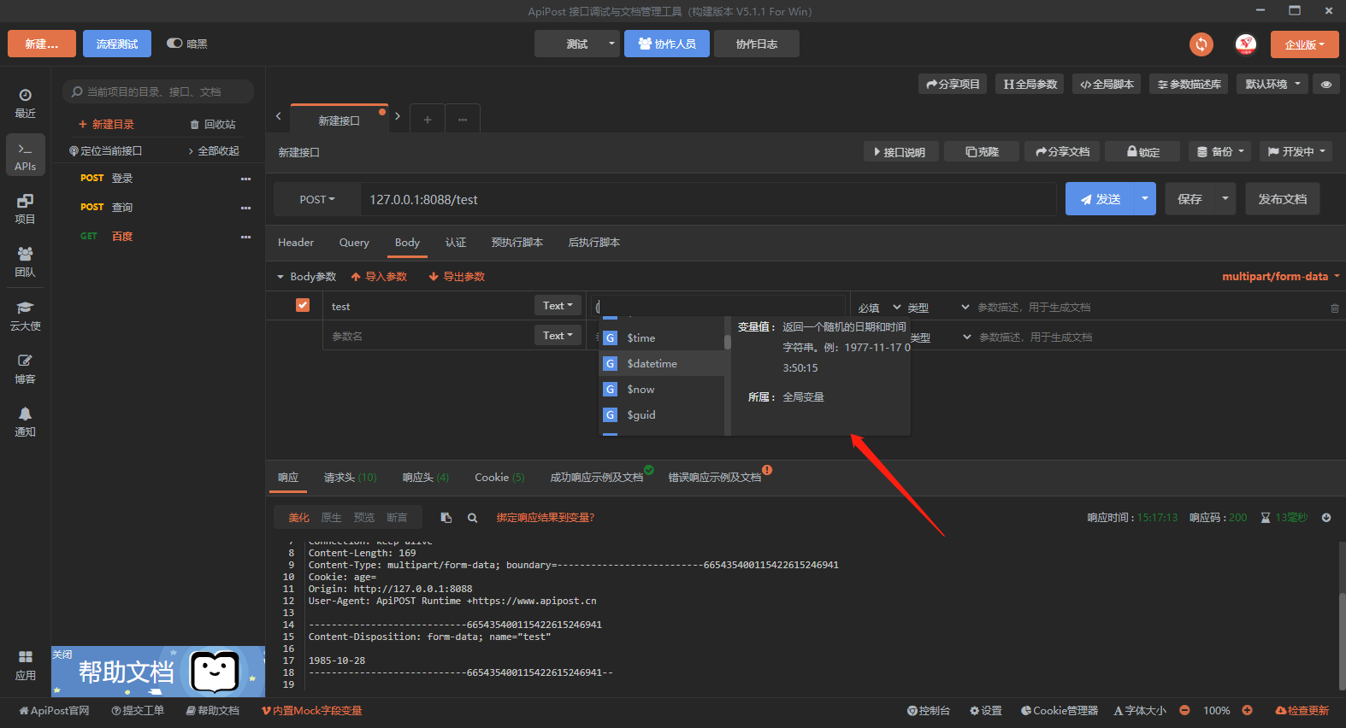Open the 应用 apps grid icon
This screenshot has width=1346, height=728.
tap(25, 666)
